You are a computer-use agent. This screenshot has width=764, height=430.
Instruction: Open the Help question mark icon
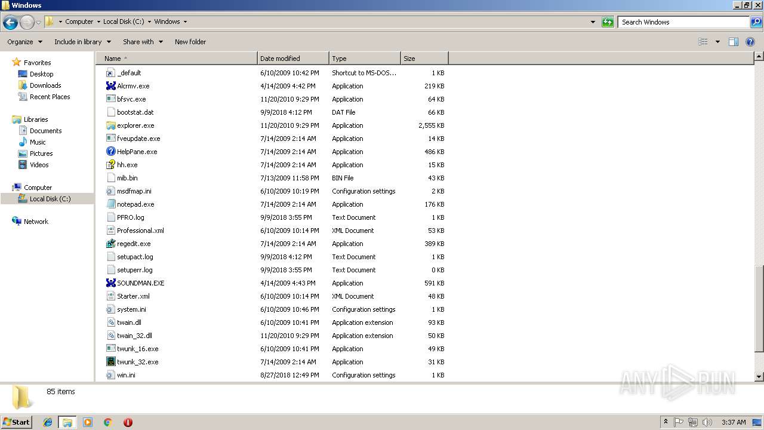[x=751, y=42]
